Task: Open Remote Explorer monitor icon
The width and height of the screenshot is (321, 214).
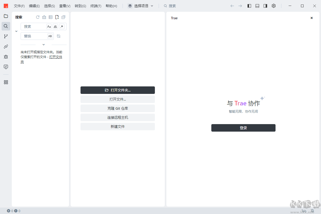Action: tap(6, 67)
